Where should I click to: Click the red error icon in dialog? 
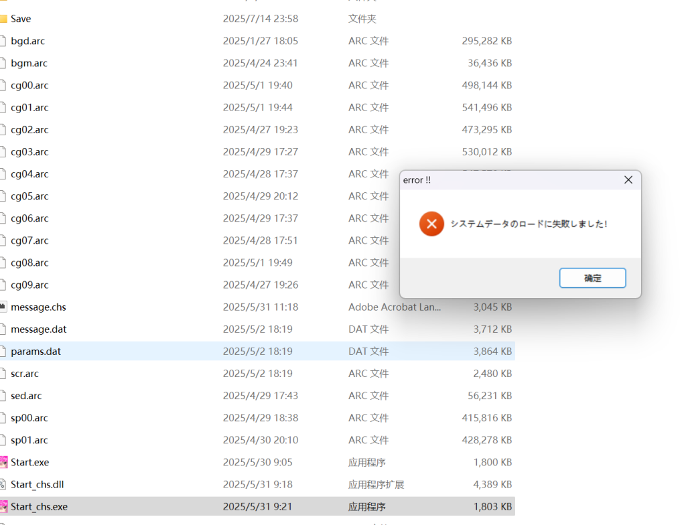(x=431, y=224)
